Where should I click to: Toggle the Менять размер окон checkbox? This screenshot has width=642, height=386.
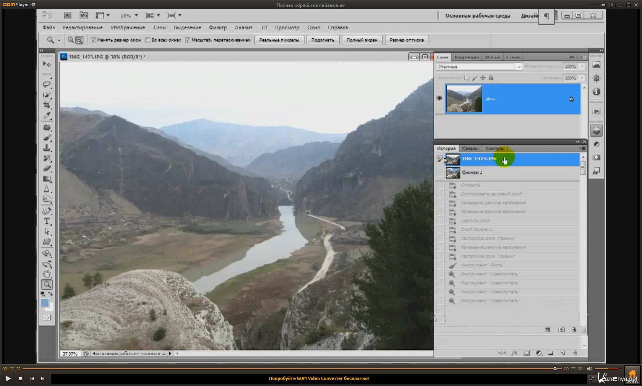(93, 40)
